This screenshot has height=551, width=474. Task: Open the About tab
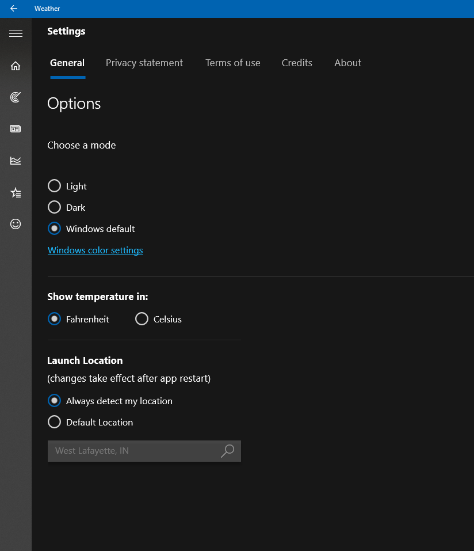pos(347,63)
